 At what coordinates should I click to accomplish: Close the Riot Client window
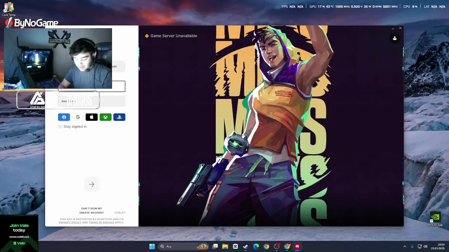coord(400,28)
